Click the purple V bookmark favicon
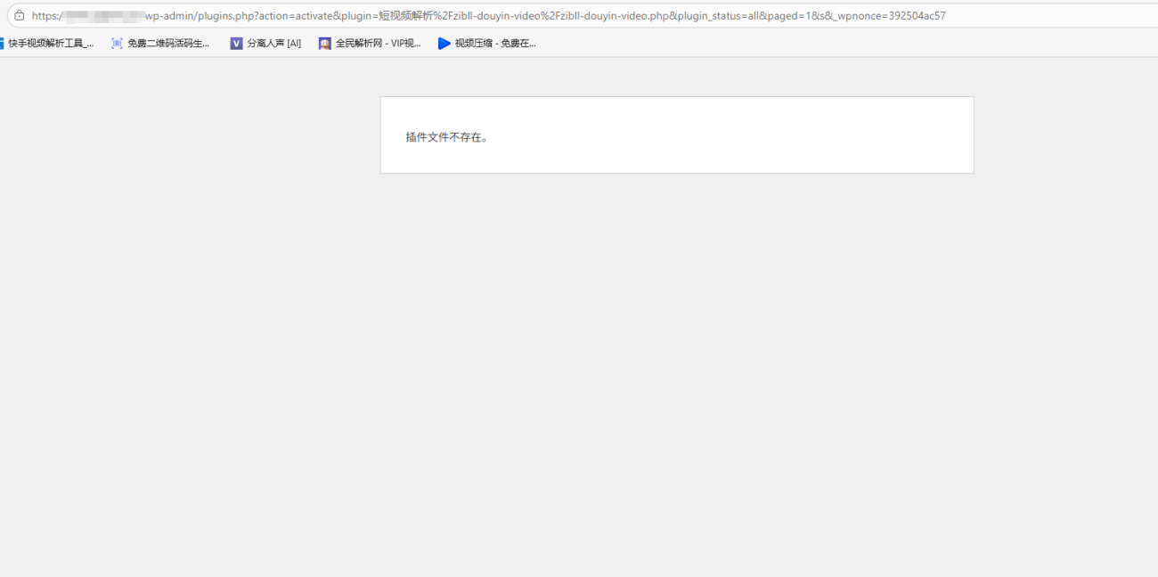Viewport: 1158px width, 577px height. (236, 43)
